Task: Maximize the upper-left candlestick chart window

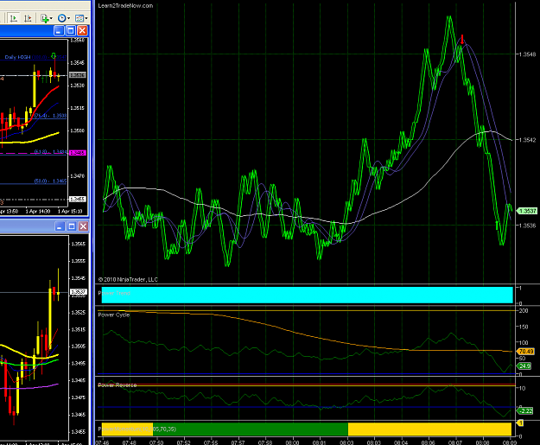Action: pos(71,31)
